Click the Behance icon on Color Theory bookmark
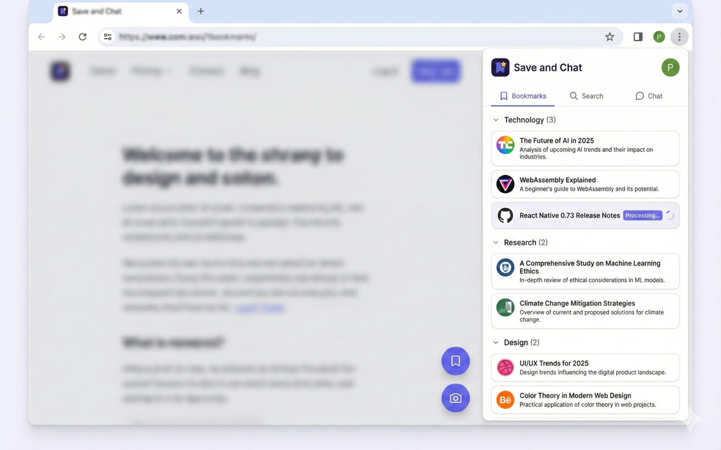This screenshot has width=721, height=450. point(505,400)
